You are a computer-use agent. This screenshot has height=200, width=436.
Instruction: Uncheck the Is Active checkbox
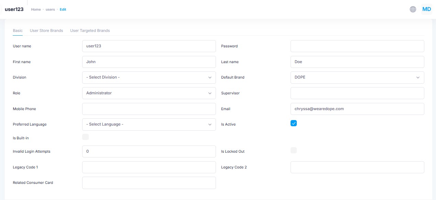(x=294, y=123)
